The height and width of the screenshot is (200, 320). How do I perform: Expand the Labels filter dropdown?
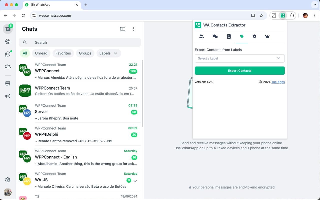click(109, 53)
